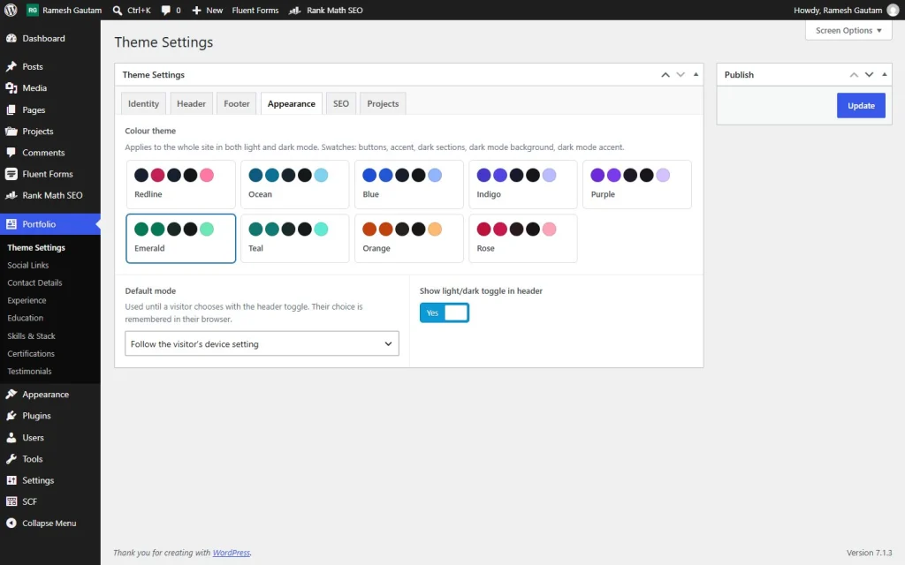Open the Ctrl+K search icon
This screenshot has width=905, height=565.
point(118,11)
